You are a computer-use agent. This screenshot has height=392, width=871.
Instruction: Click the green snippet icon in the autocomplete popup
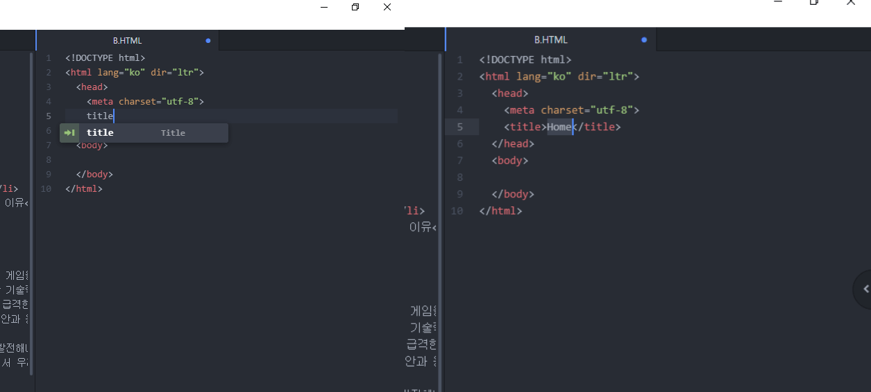pyautogui.click(x=69, y=133)
